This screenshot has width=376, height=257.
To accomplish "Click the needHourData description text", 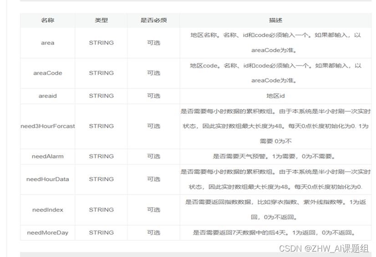I will coord(275,179).
